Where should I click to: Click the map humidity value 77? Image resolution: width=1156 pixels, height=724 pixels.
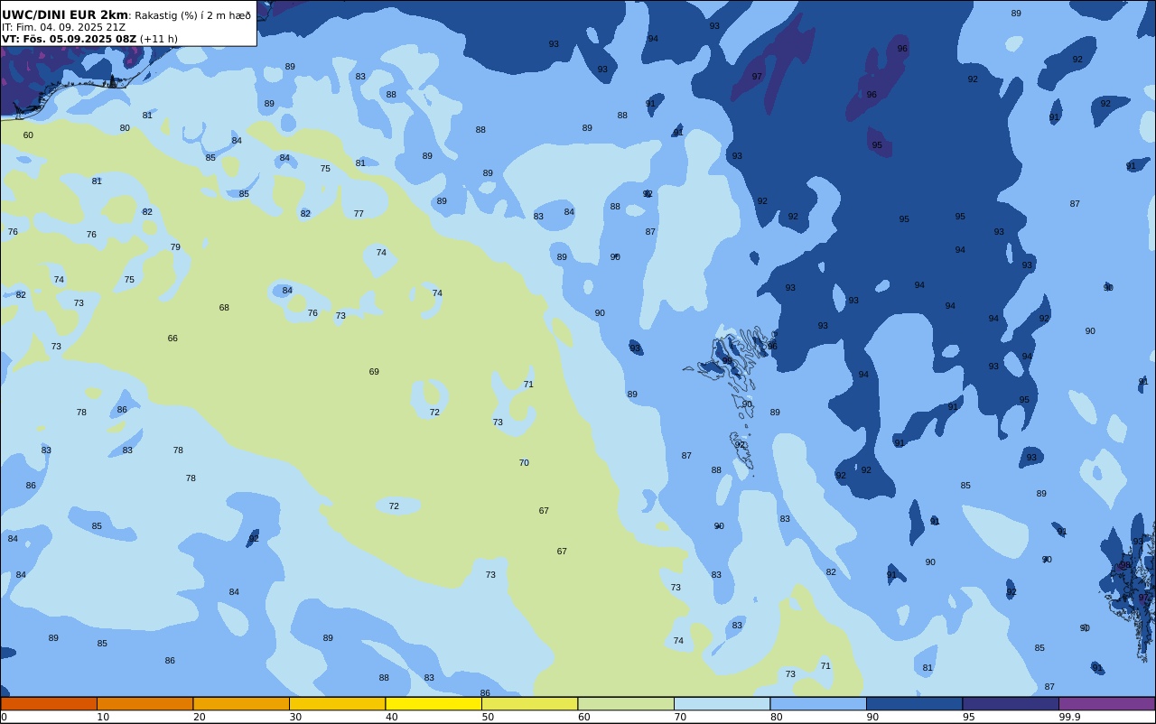click(359, 214)
